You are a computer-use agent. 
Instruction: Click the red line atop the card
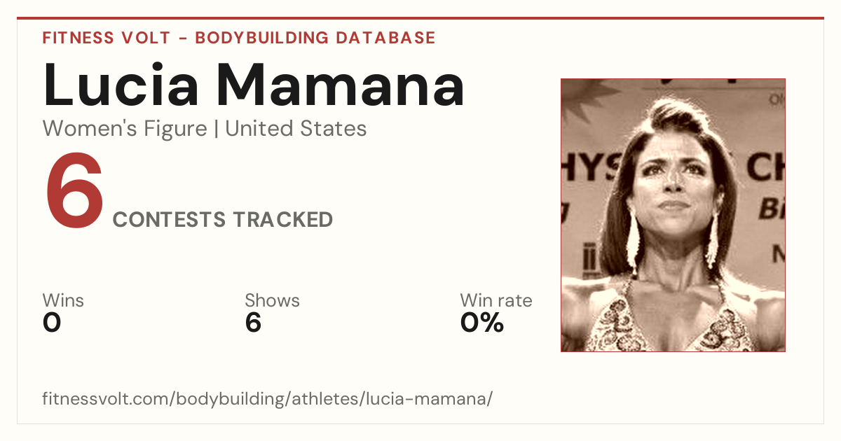pos(420,18)
